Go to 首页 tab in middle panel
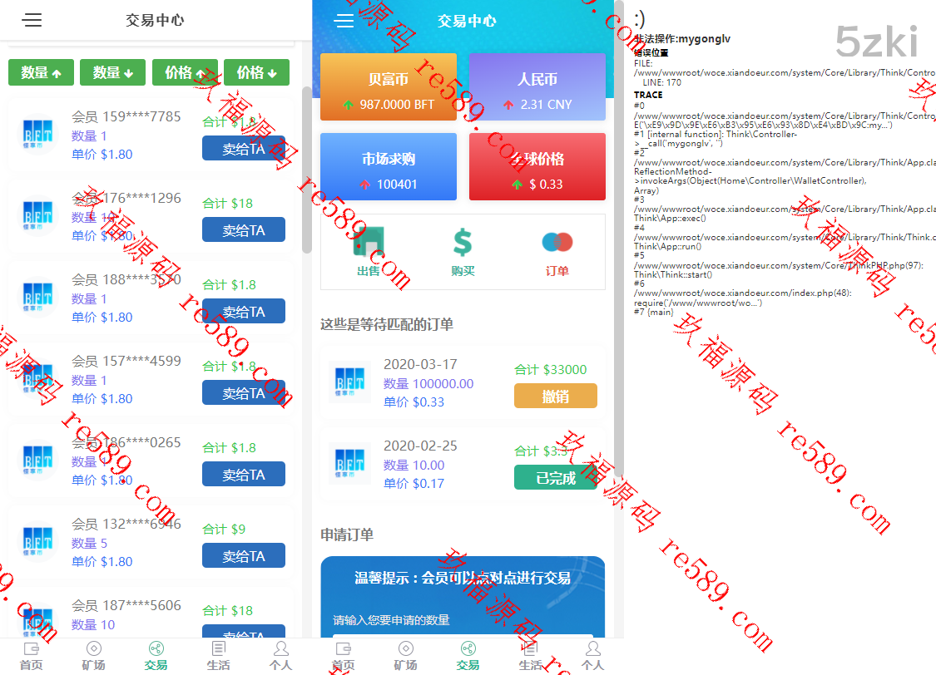 (x=344, y=656)
